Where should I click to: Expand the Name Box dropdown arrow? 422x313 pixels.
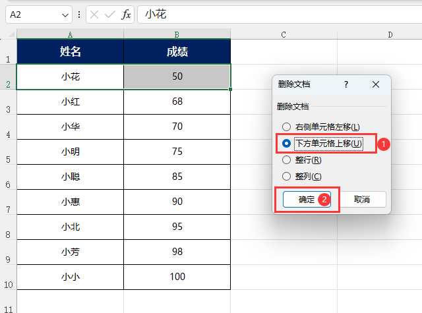[x=65, y=15]
